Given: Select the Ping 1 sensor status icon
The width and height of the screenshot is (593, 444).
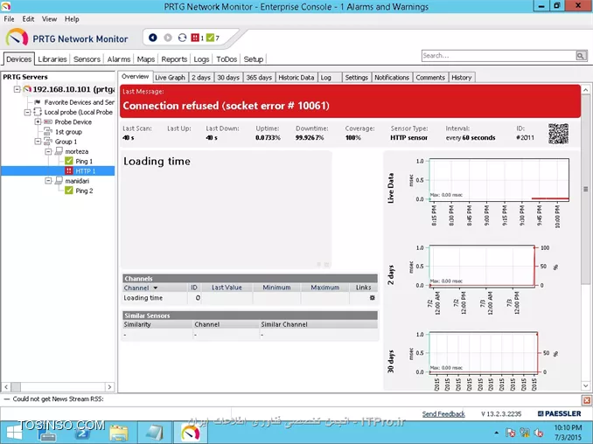Looking at the screenshot, I should pyautogui.click(x=69, y=161).
